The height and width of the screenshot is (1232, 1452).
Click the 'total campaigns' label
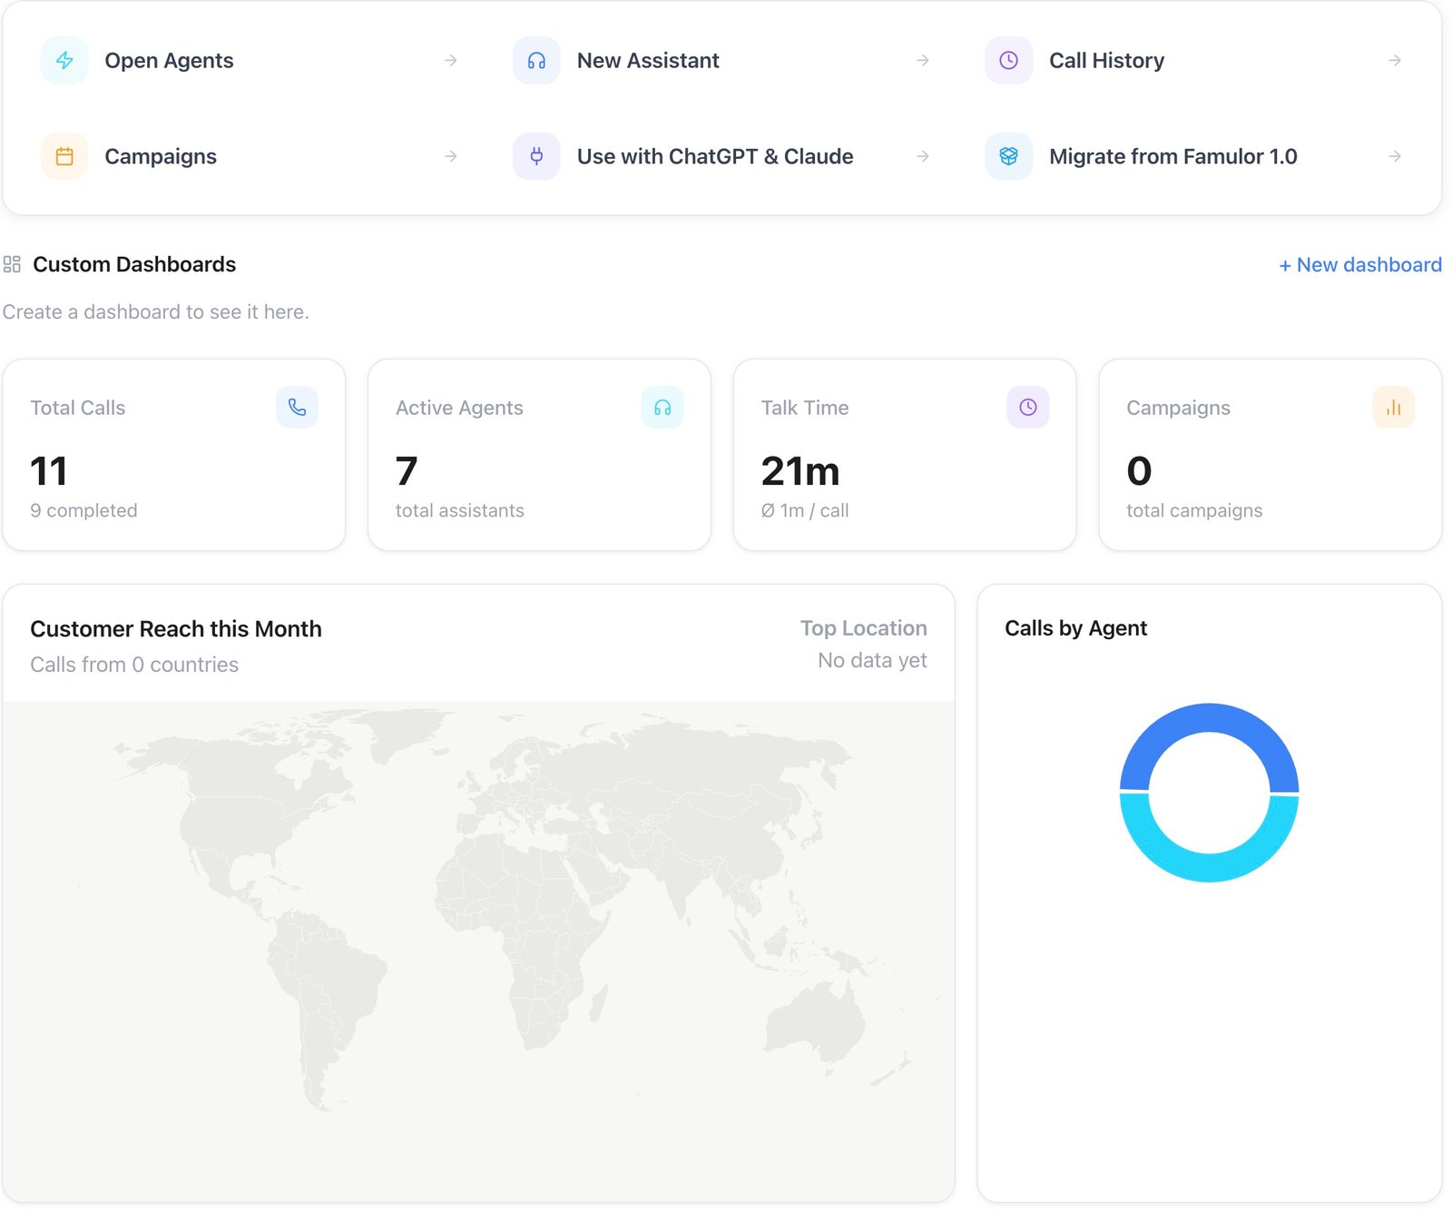[1194, 510]
